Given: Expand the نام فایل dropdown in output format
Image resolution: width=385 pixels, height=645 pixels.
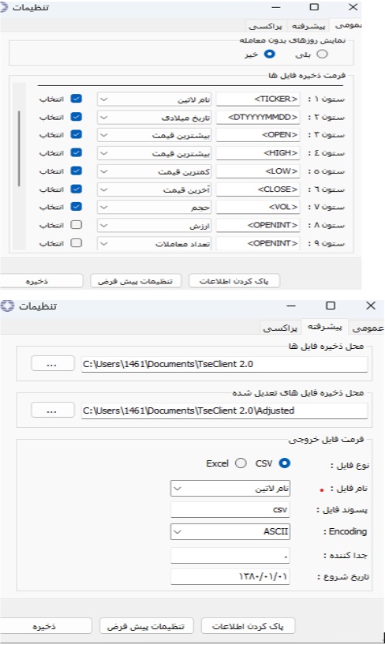Looking at the screenshot, I should point(230,488).
